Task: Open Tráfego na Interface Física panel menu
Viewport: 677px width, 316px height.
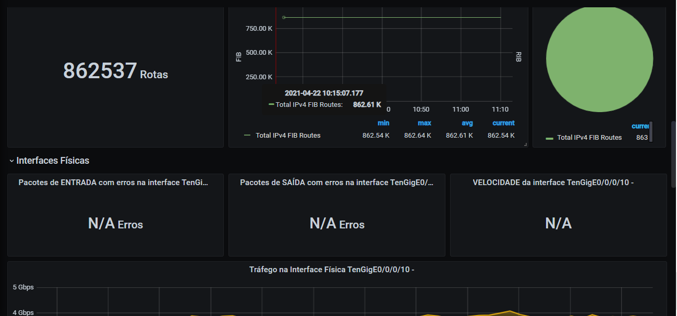Action: point(332,270)
